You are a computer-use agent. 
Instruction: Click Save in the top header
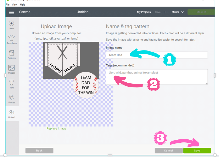point(158,12)
